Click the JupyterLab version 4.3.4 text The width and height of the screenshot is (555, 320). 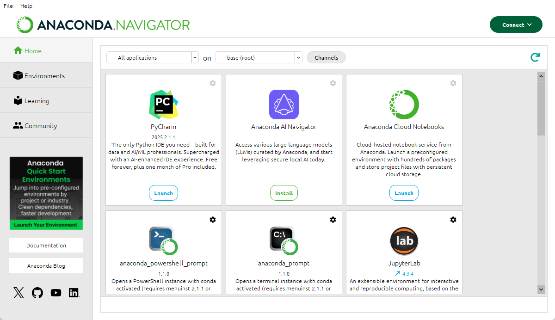[407, 274]
